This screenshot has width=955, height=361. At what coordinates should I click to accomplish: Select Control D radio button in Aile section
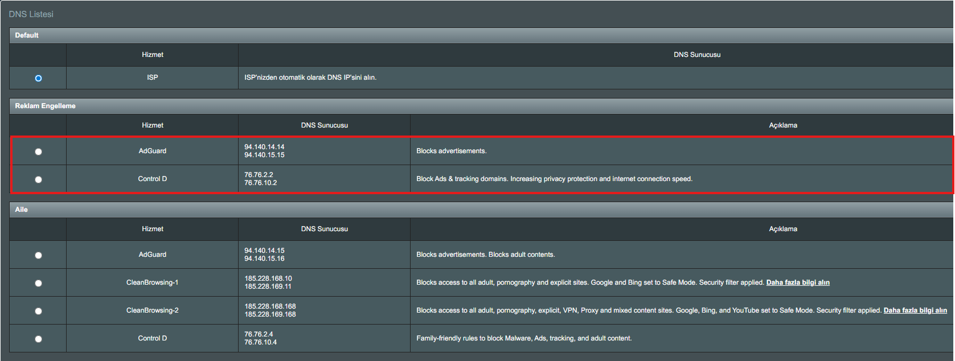coord(38,339)
